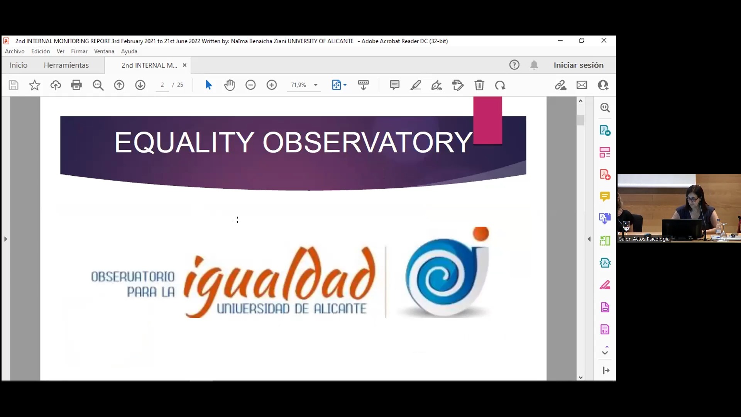Click the upload to cloud icon
The image size is (741, 417).
56,85
